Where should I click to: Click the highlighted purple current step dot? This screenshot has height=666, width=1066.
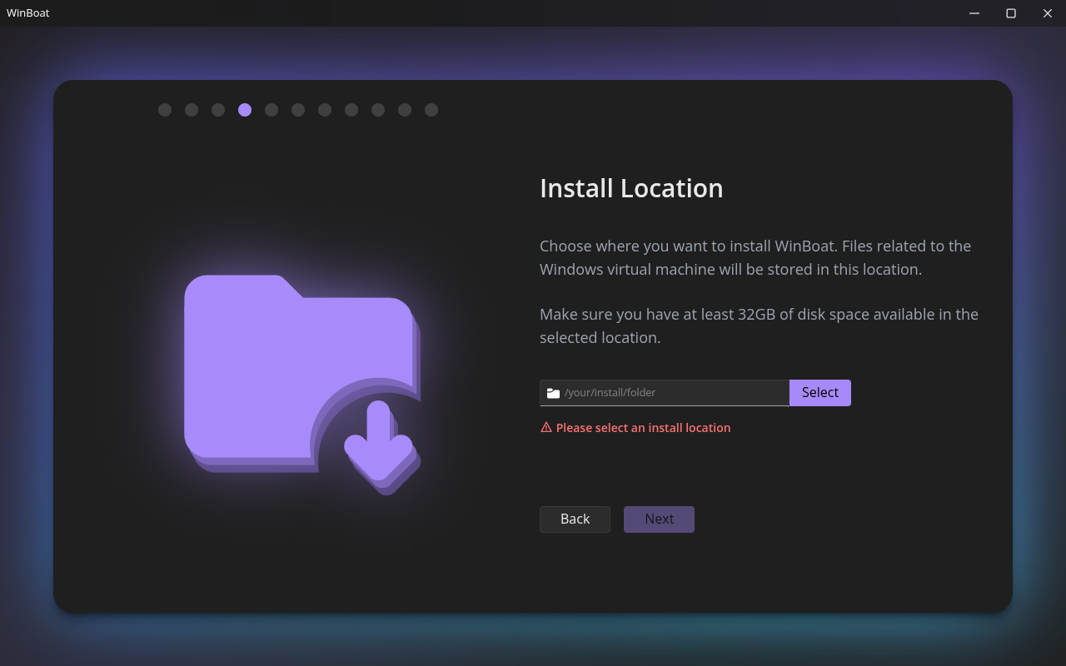pyautogui.click(x=245, y=110)
